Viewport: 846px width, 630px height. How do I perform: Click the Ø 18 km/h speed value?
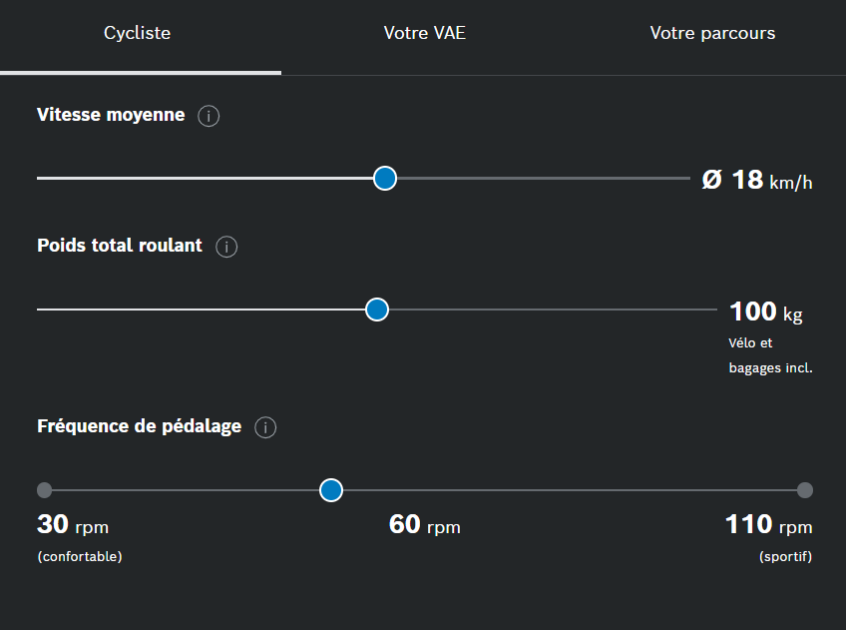(x=757, y=181)
